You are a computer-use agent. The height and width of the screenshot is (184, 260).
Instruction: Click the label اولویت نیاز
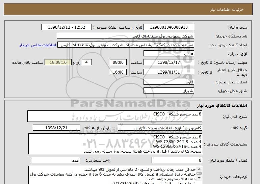pos(237,54)
